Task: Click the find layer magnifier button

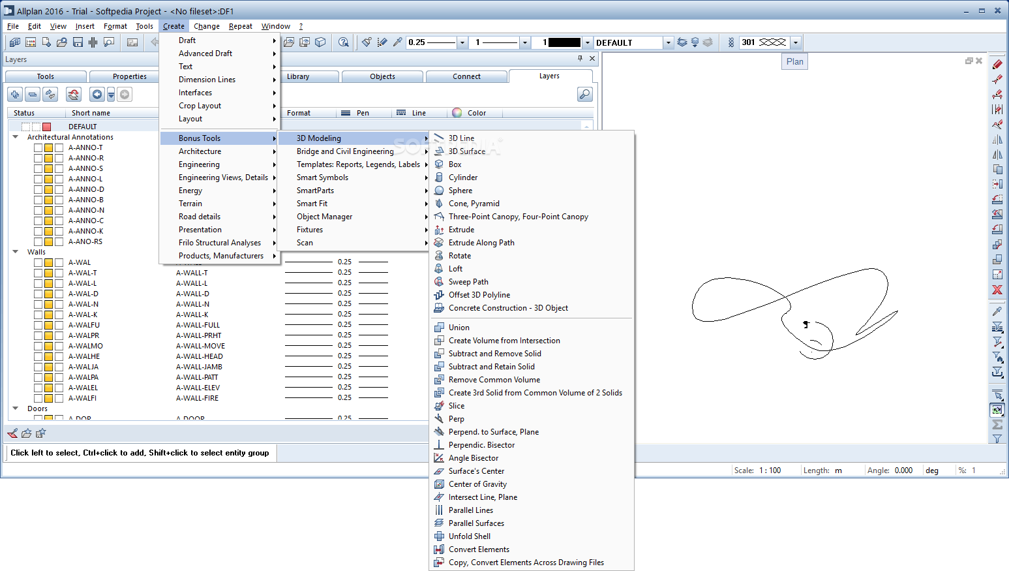Action: pos(585,95)
